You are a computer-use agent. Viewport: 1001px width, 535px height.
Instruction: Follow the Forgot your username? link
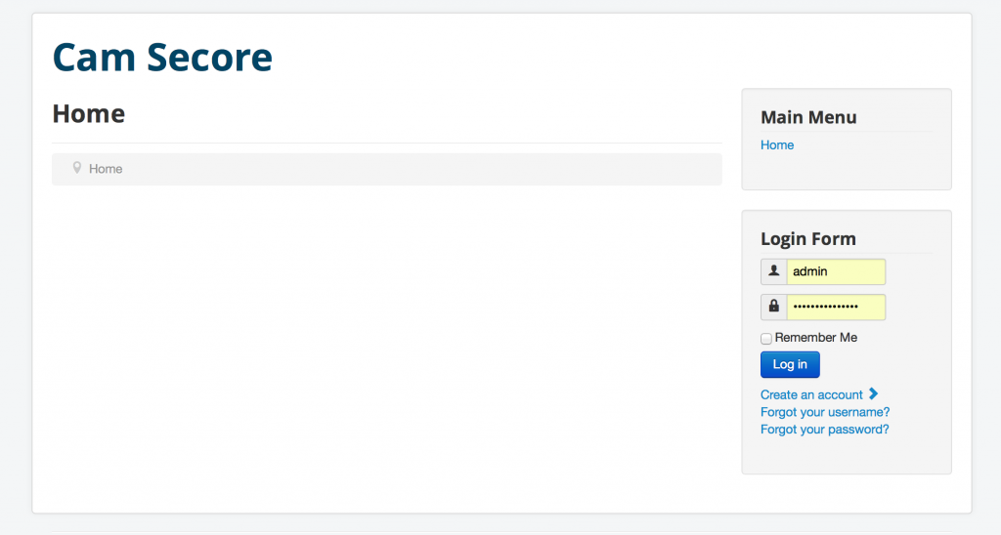coord(825,412)
